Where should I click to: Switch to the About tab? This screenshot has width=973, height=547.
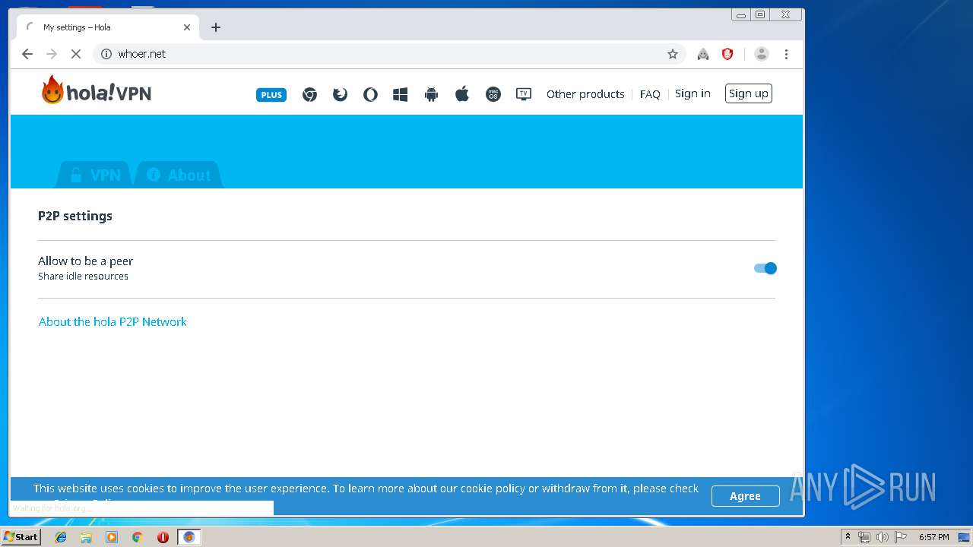pos(179,175)
